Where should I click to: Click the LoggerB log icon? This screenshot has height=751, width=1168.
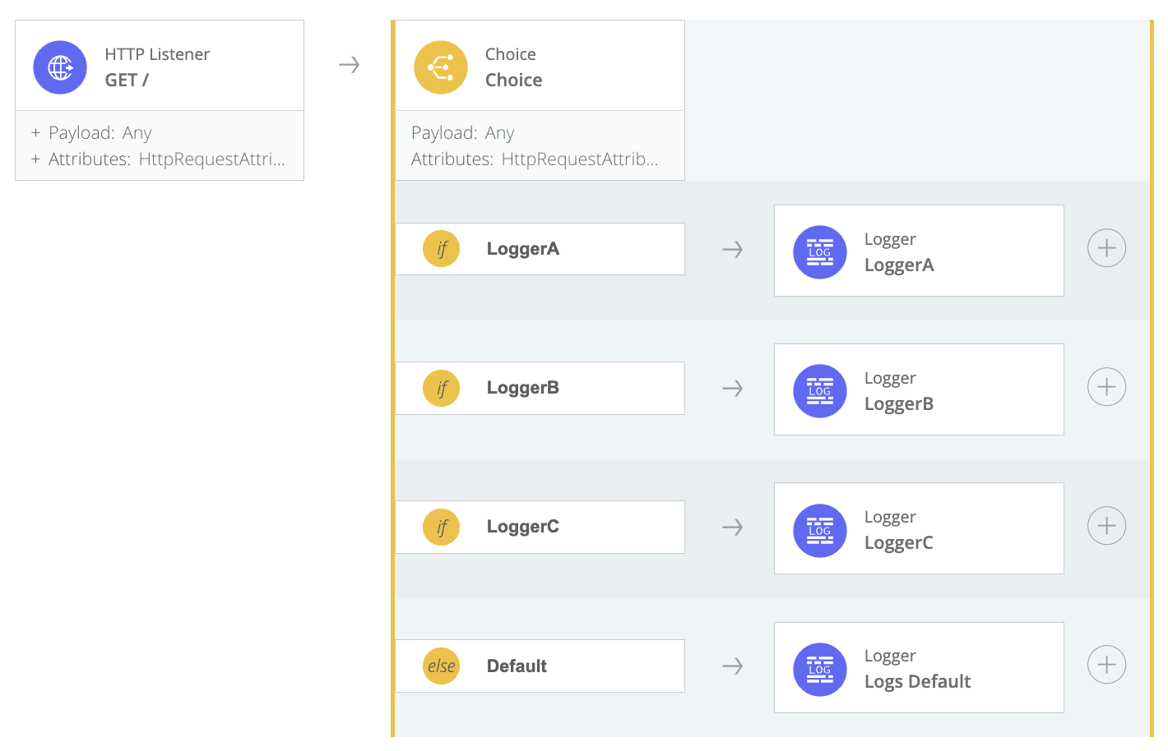[820, 391]
